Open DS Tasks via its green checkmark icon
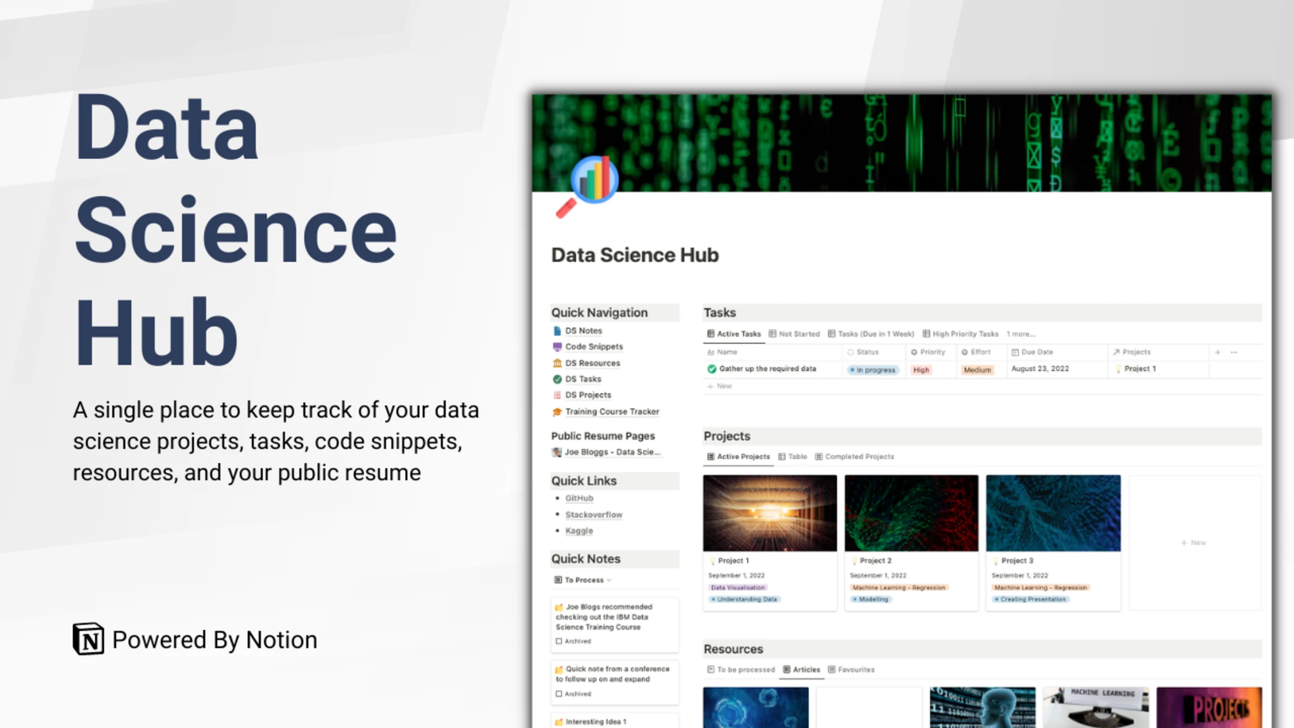 [x=557, y=379]
